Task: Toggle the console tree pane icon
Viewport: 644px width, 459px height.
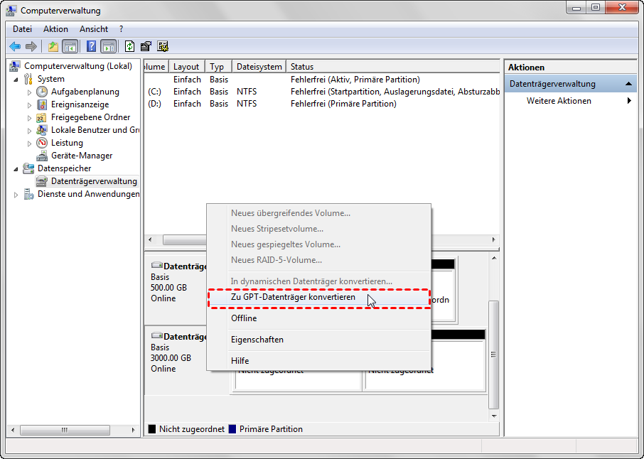Action: pos(70,46)
